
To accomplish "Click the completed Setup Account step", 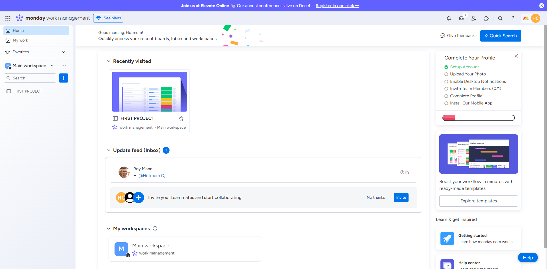I will click(x=462, y=67).
